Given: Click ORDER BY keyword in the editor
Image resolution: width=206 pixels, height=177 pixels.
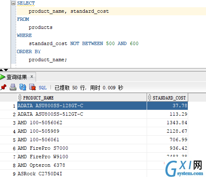Looking at the screenshot, I should tap(29, 51).
